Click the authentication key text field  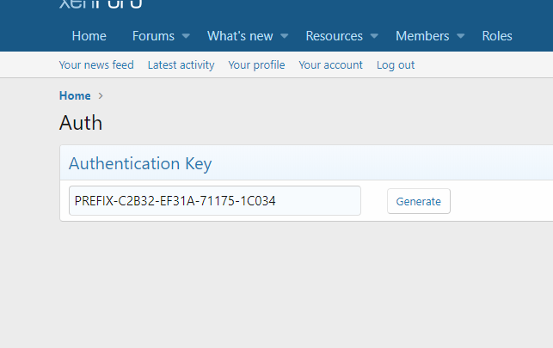click(214, 201)
